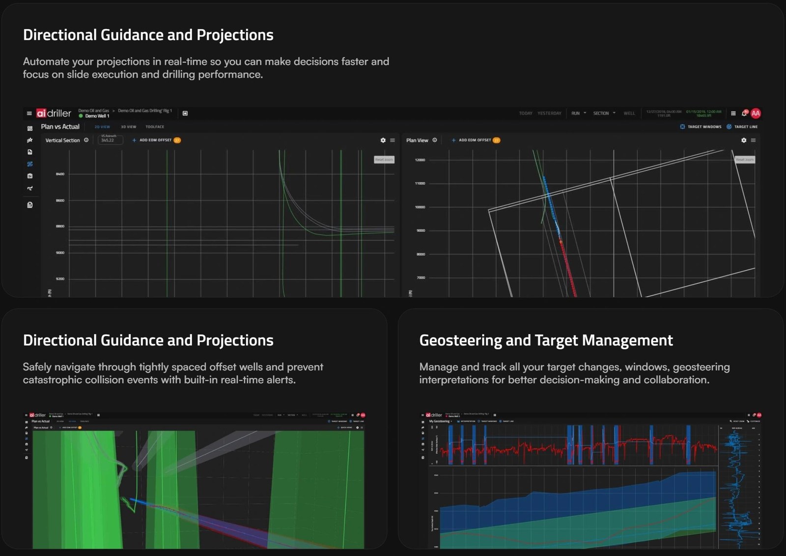Click the aidriller logo

coord(54,113)
